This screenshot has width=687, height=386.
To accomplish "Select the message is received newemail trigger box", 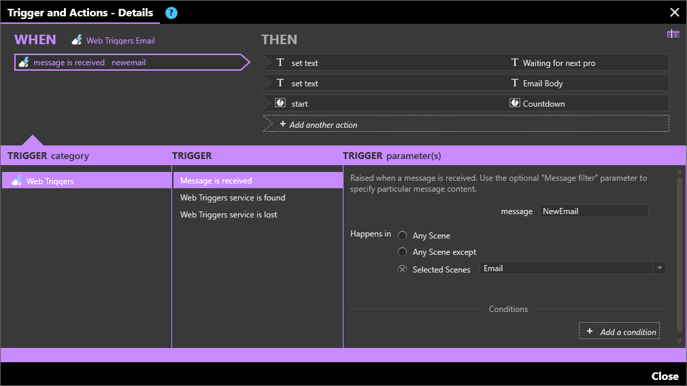I will [131, 62].
